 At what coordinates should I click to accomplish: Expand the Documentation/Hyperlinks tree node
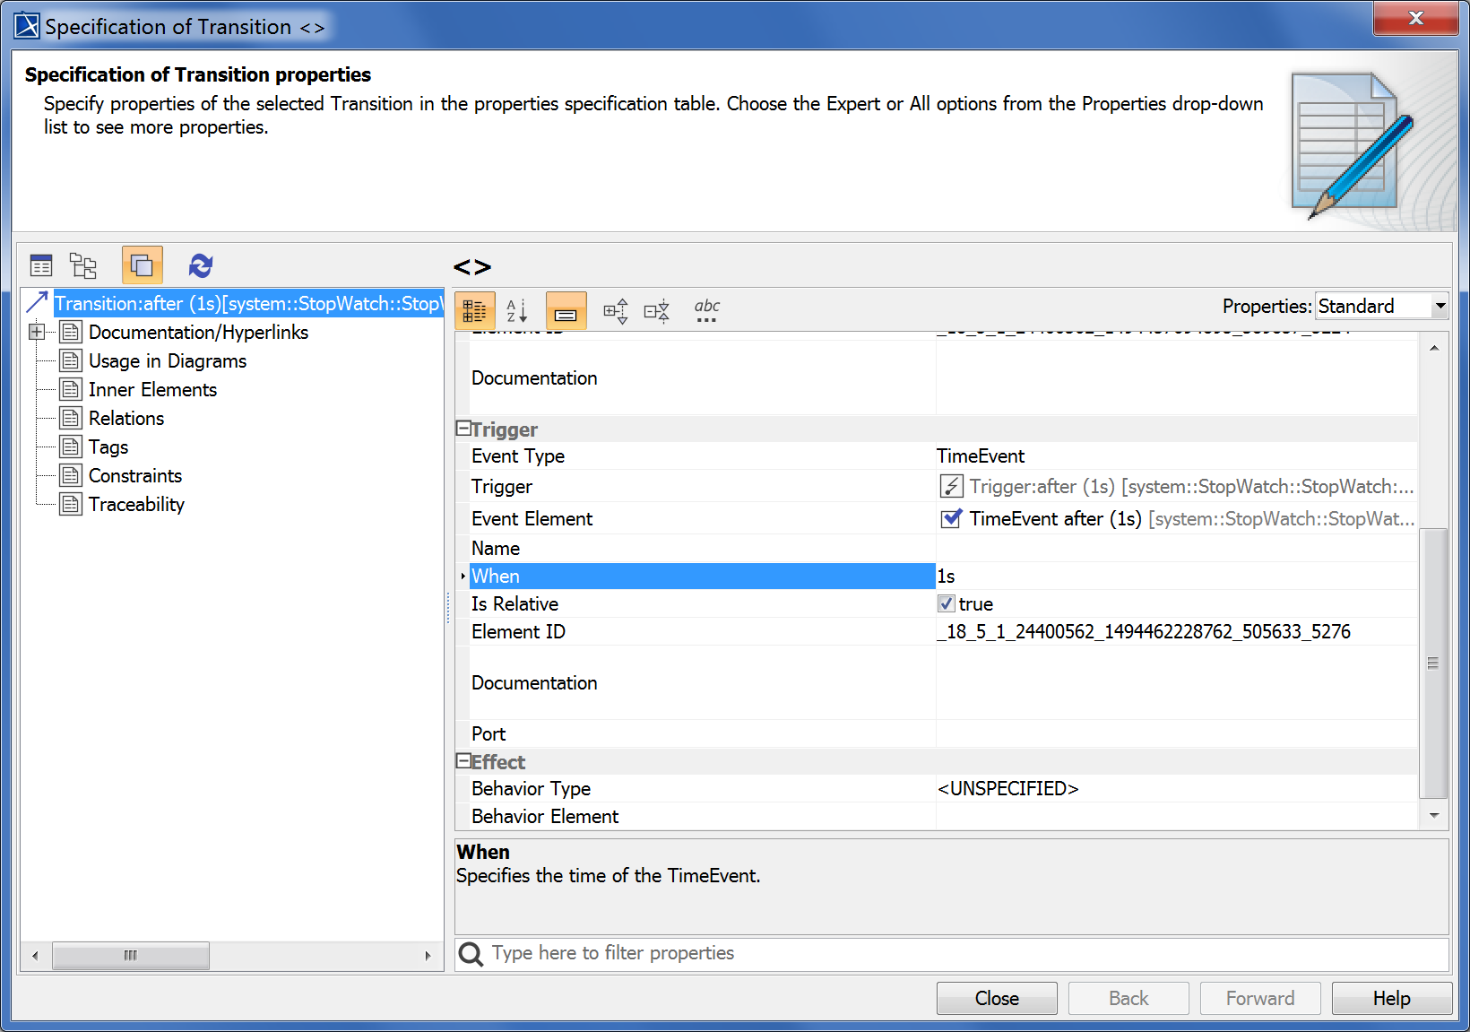[x=37, y=333]
